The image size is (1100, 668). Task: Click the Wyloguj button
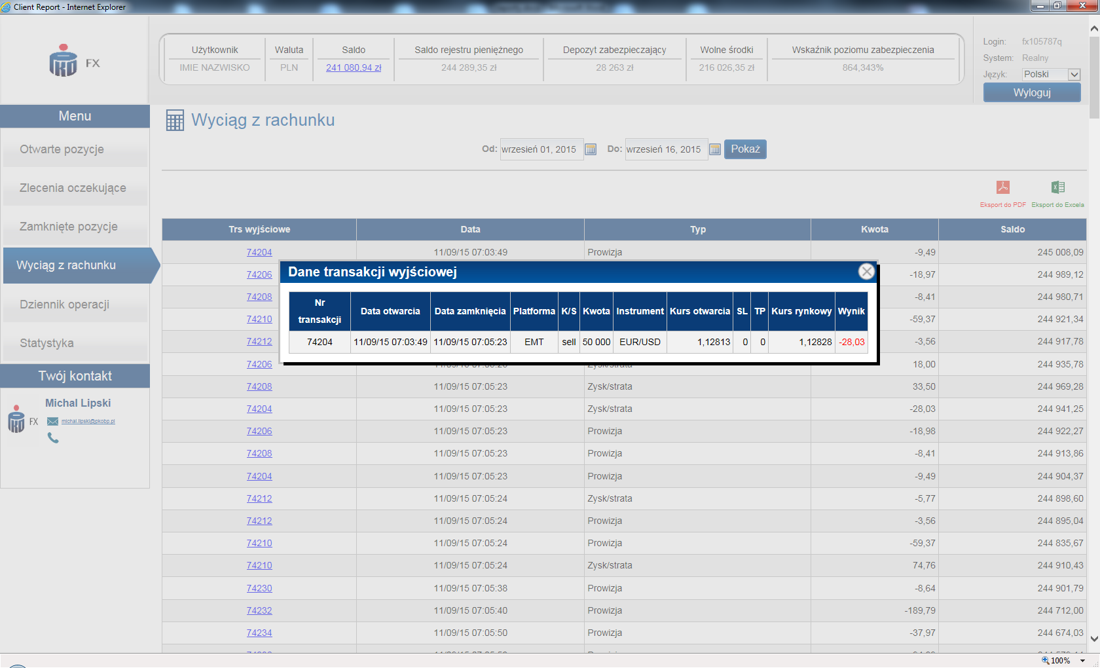pos(1032,92)
